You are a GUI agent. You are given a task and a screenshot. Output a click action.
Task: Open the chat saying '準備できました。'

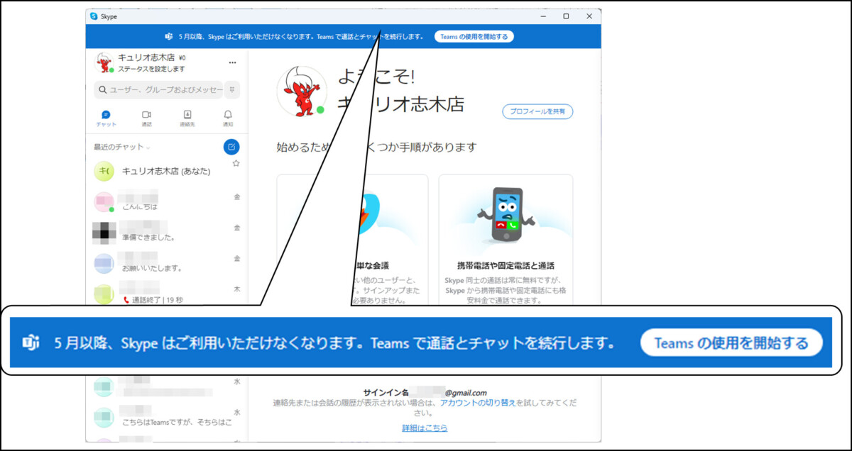[167, 233]
